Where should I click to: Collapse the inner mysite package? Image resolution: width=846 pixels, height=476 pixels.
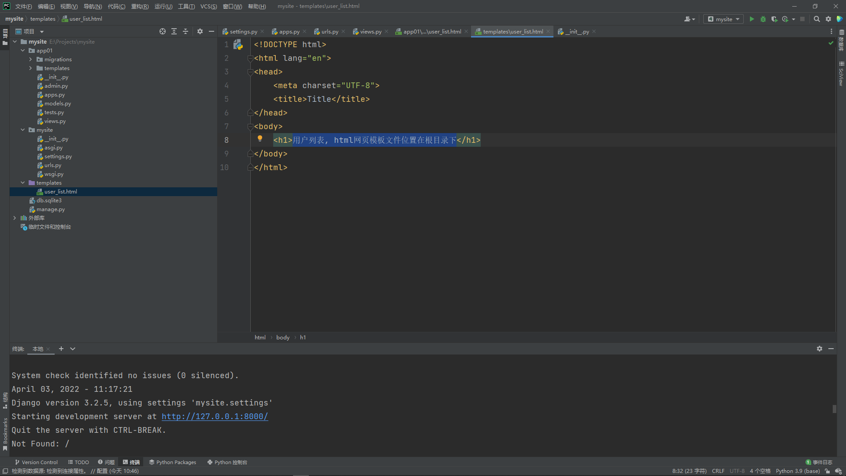[23, 130]
